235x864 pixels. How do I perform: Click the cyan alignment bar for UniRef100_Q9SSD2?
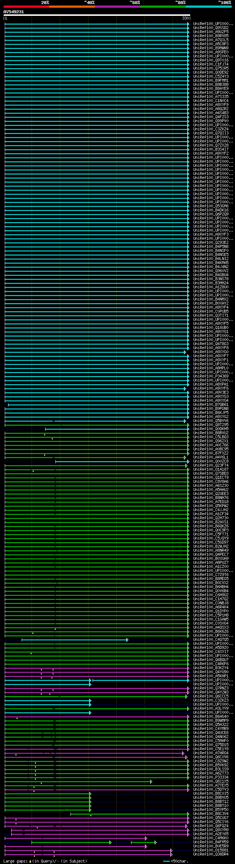pos(97,28)
